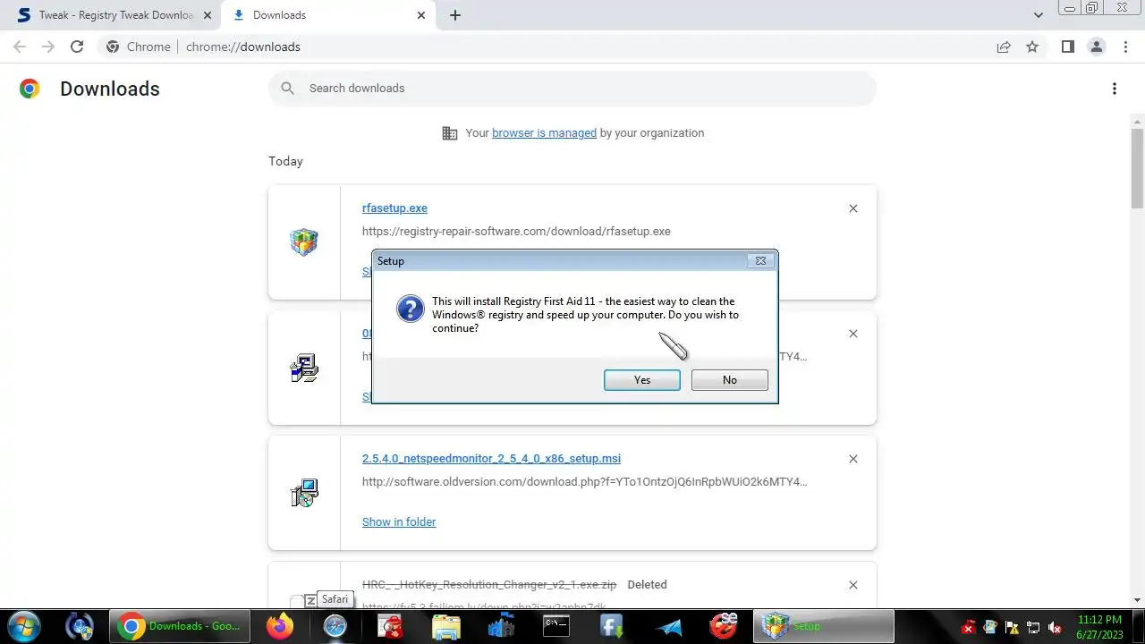Click the browser is managed link
This screenshot has height=644, width=1145.
coord(544,132)
